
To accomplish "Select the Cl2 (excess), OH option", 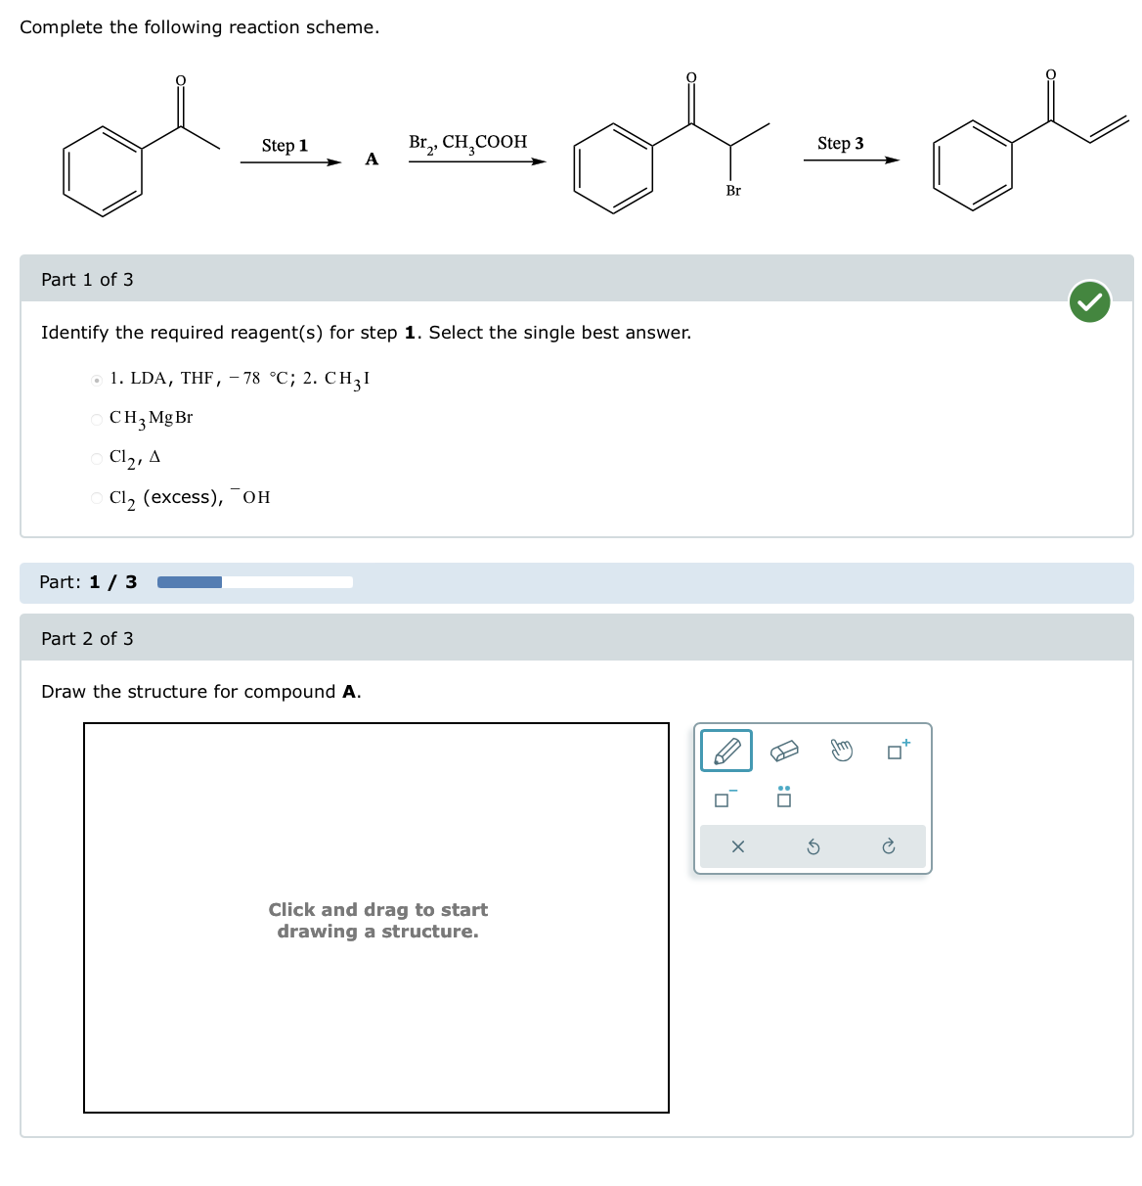I will [96, 497].
